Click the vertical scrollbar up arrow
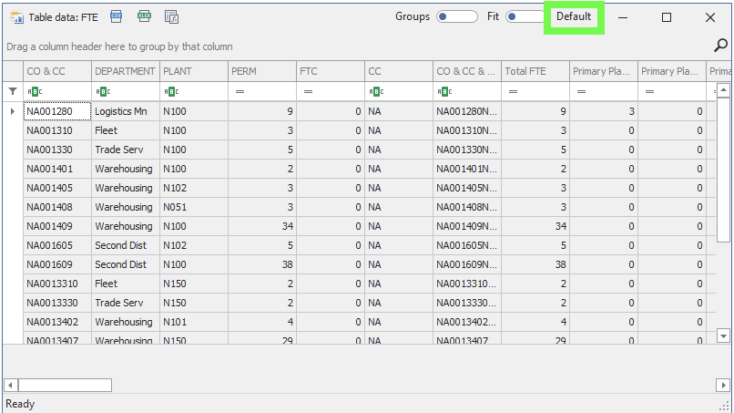Viewport: 734px width, 413px height. (x=723, y=90)
